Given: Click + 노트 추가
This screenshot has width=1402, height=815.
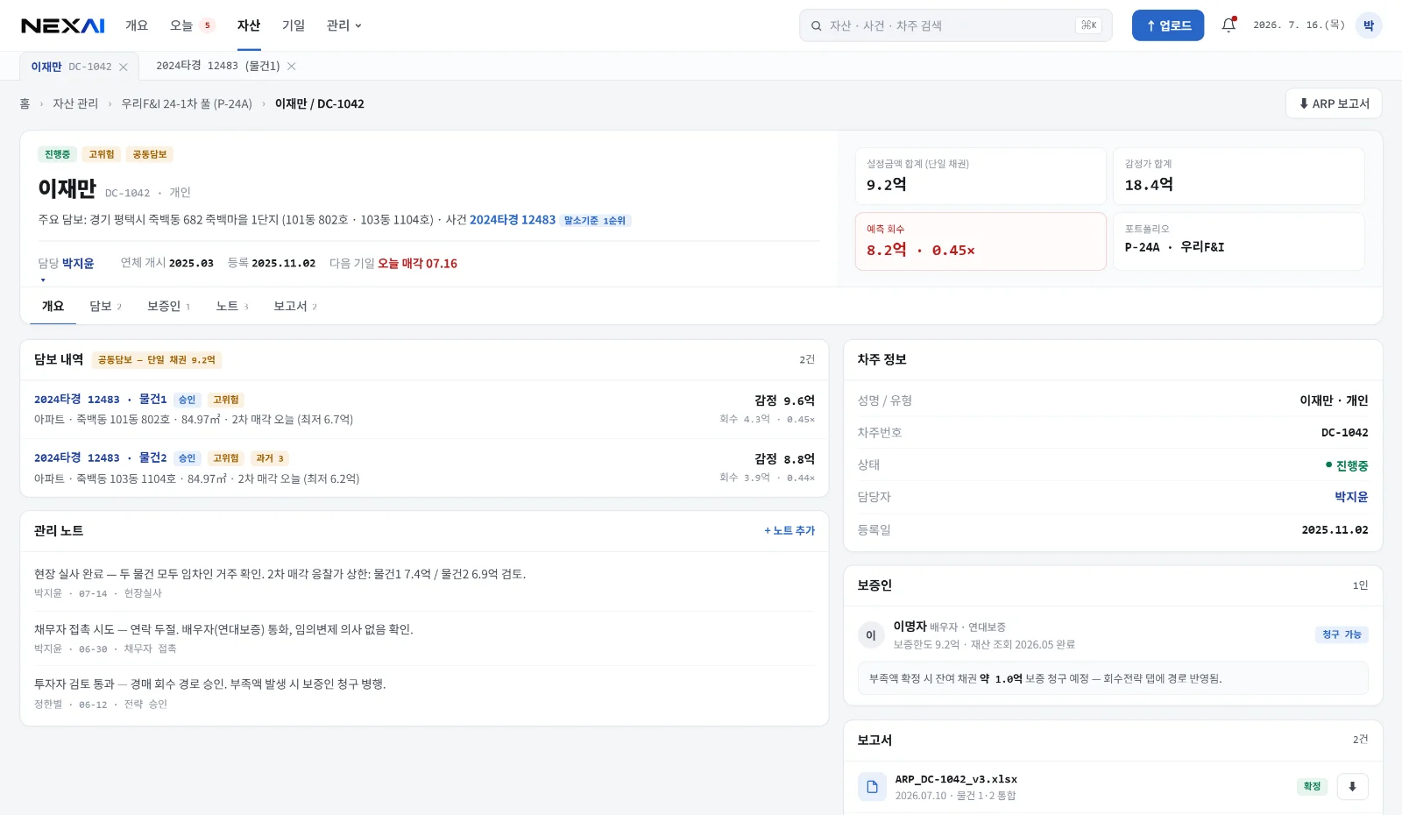Looking at the screenshot, I should tap(790, 530).
